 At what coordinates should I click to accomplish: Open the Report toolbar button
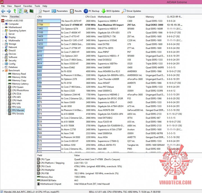click(44, 11)
